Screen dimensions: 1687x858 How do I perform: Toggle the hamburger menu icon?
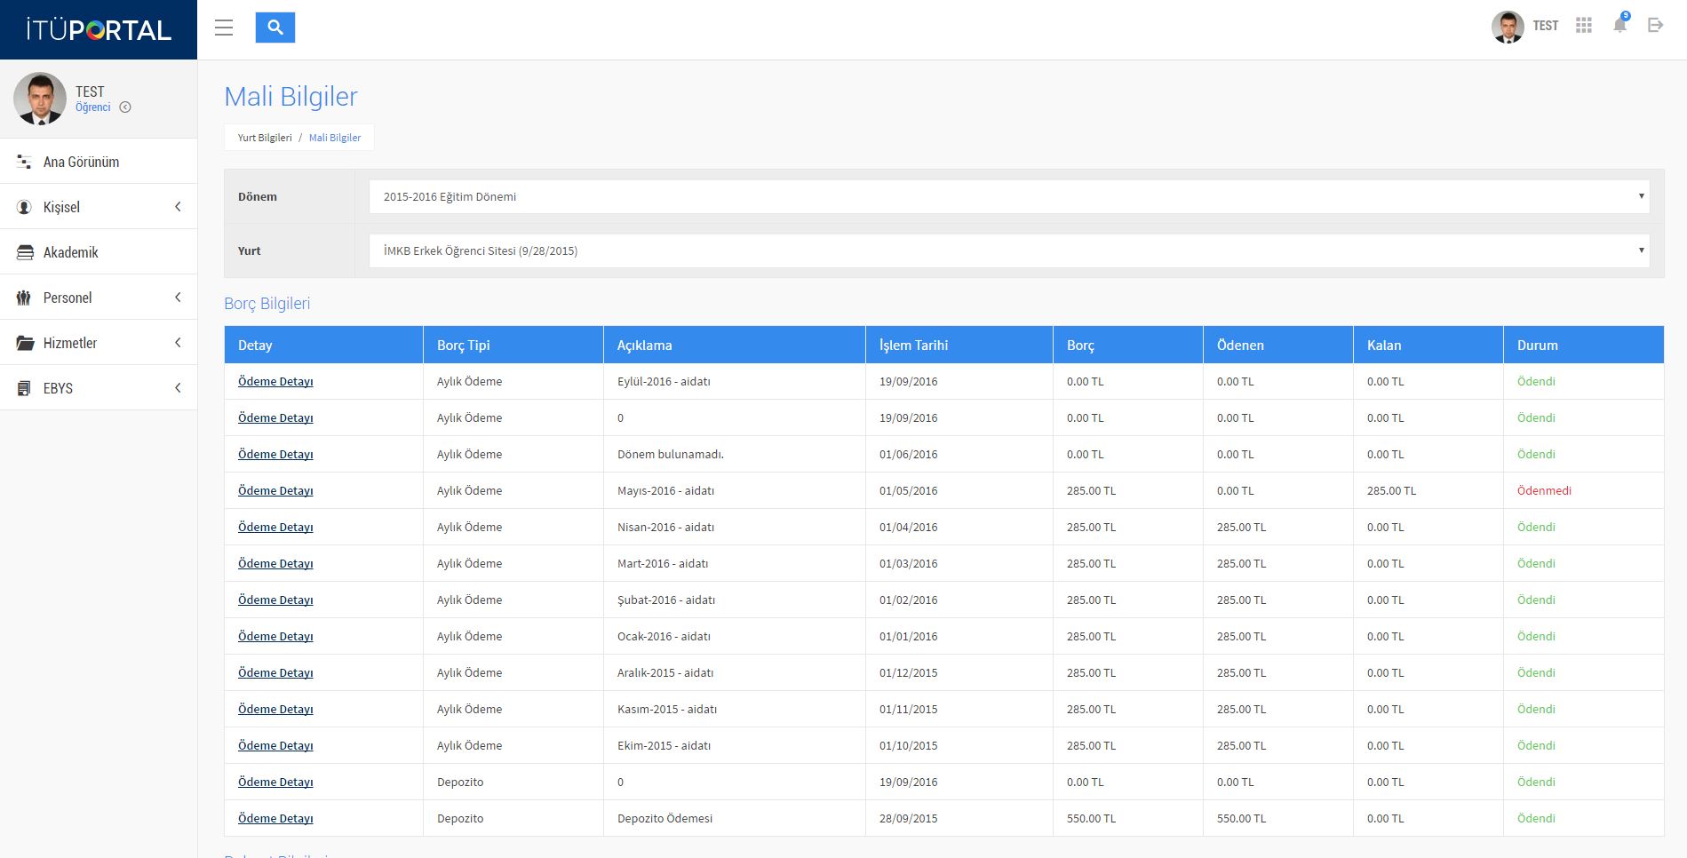[x=224, y=28]
